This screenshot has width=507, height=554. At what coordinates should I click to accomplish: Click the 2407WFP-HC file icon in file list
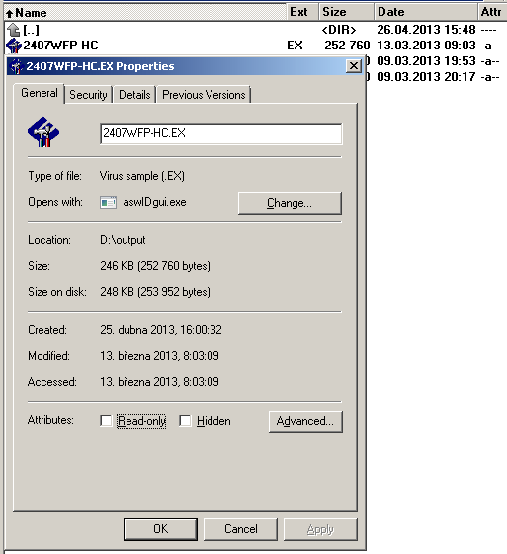coord(14,46)
